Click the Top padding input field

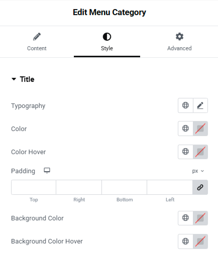[x=34, y=187]
